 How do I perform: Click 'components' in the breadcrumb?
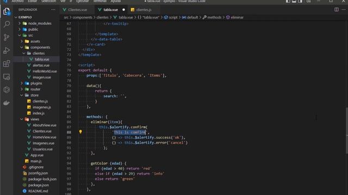[82, 17]
